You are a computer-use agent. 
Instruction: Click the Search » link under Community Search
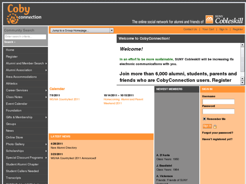pyautogui.click(x=10, y=42)
